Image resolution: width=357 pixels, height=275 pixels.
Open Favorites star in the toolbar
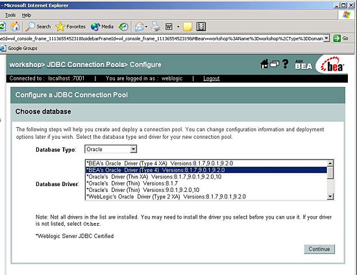point(71,27)
